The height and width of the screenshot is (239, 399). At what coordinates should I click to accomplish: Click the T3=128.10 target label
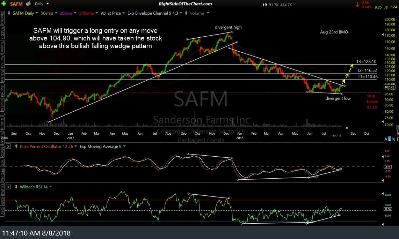(x=366, y=61)
